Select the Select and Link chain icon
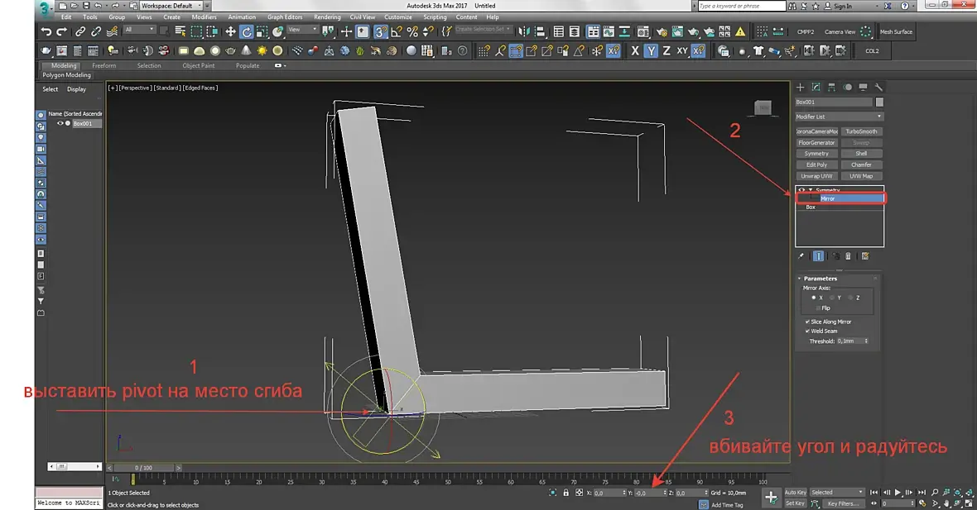Image resolution: width=977 pixels, height=510 pixels. click(79, 31)
